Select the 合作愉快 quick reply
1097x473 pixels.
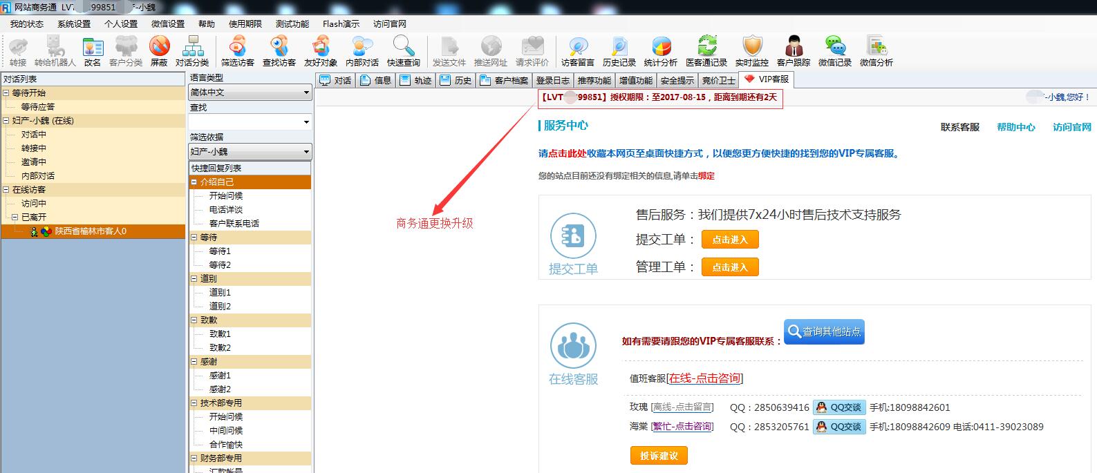point(226,445)
